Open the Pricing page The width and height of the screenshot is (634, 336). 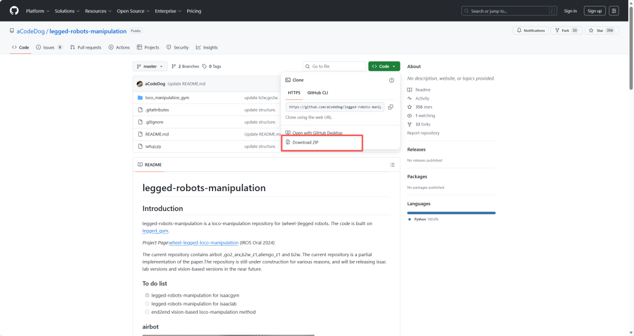(x=194, y=11)
